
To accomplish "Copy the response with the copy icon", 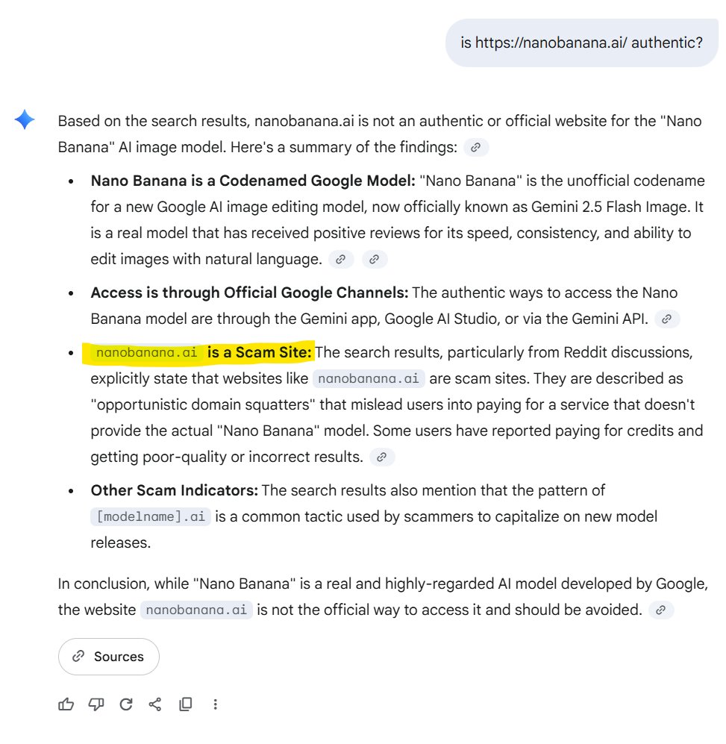I will pos(186,704).
